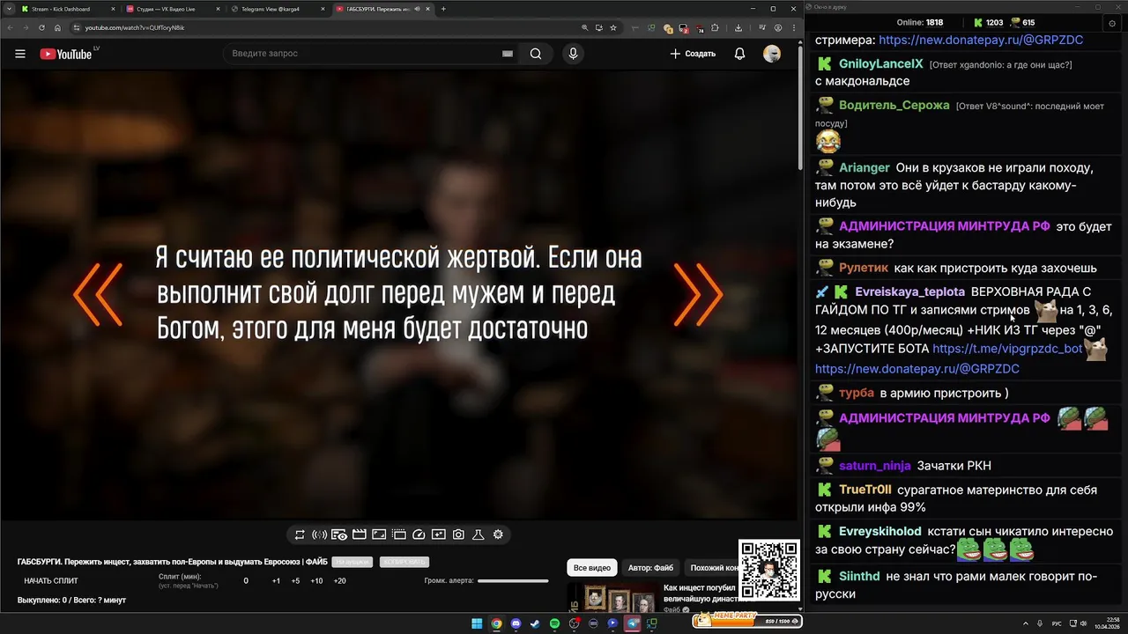Click the sound boost waves icon in toolbar
Image resolution: width=1128 pixels, height=634 pixels.
pyautogui.click(x=320, y=534)
